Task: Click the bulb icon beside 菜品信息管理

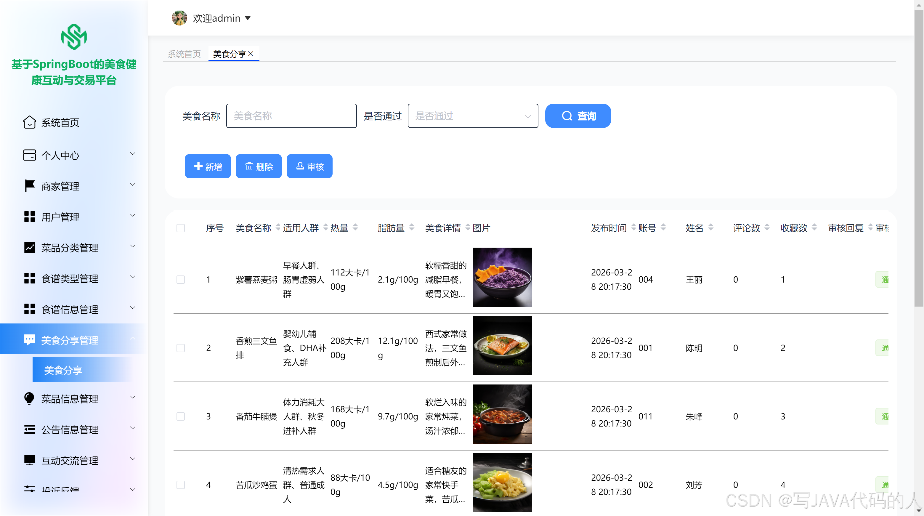Action: 29,398
